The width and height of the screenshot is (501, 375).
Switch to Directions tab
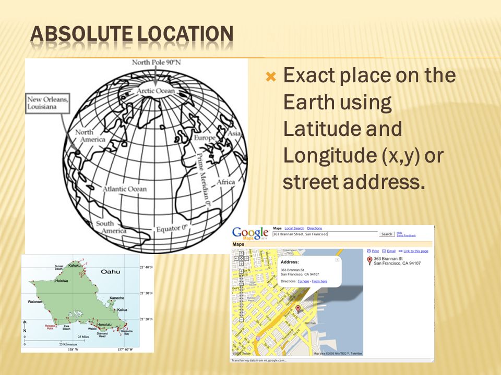pos(314,228)
